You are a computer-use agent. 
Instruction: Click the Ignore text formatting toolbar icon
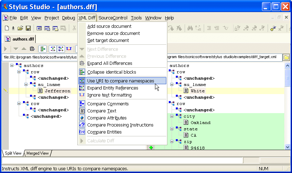click(69, 49)
